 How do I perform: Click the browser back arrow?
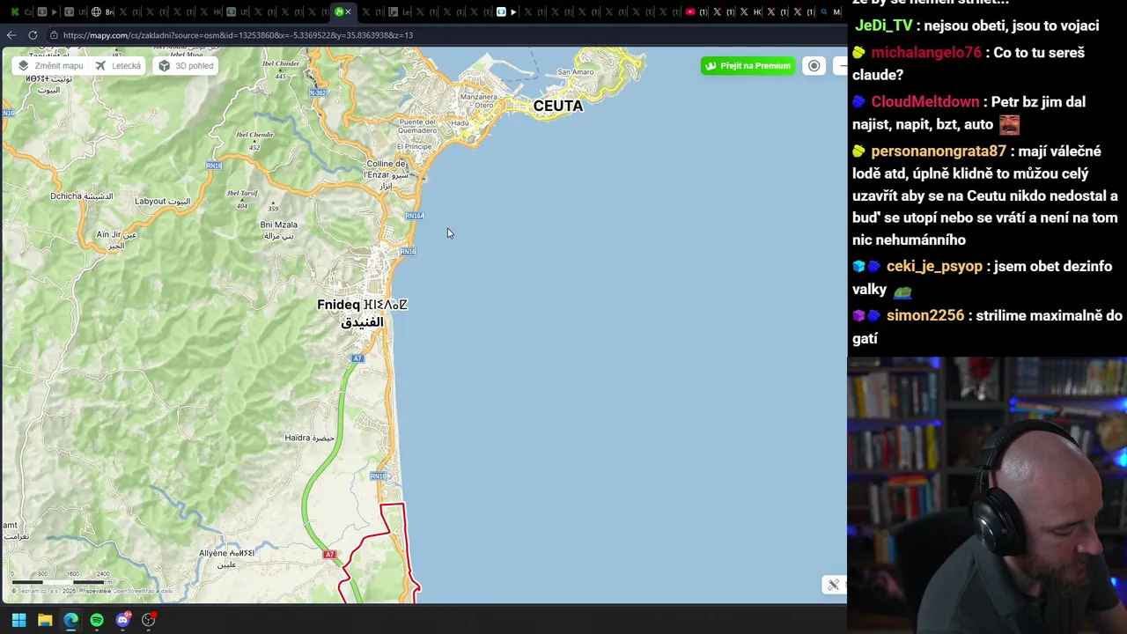pos(11,35)
